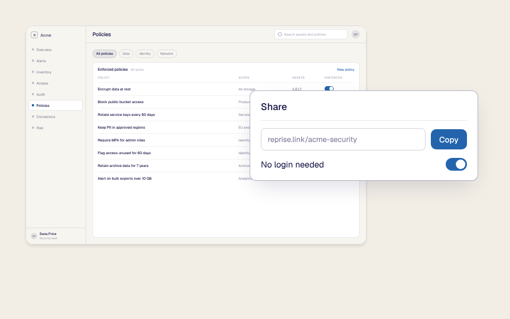The height and width of the screenshot is (319, 510).
Task: Click the Enforced policies heading
Action: pyautogui.click(x=113, y=69)
